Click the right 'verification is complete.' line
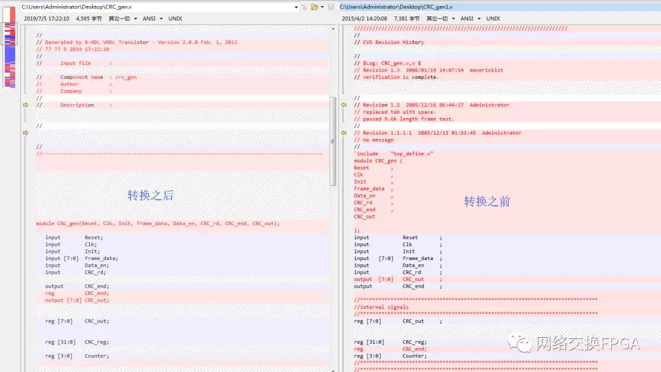Screen dimensions: 661x372 397,77
